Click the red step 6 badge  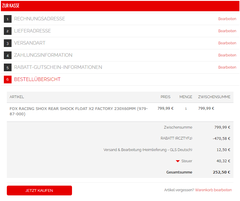point(7,80)
